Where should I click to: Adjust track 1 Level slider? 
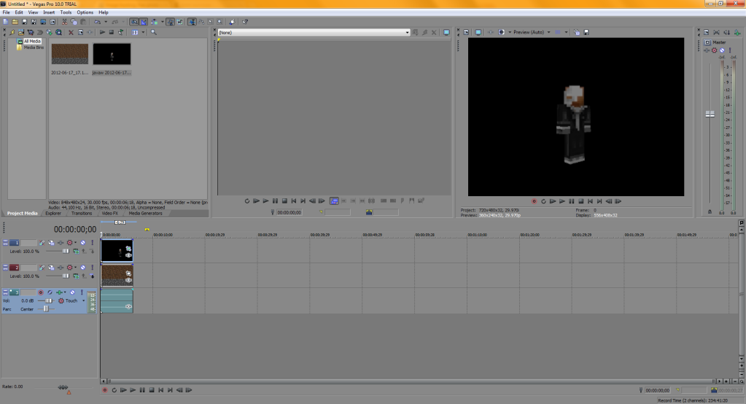click(x=65, y=252)
